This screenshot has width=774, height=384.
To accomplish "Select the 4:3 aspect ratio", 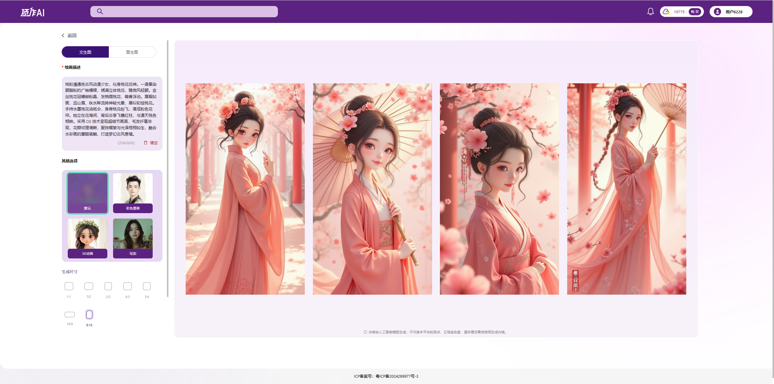I will [127, 286].
